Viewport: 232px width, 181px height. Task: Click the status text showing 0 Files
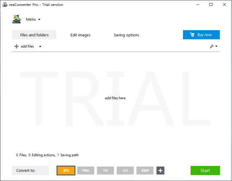click(x=21, y=155)
